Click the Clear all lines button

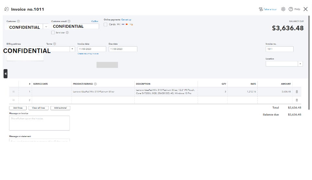(x=39, y=108)
